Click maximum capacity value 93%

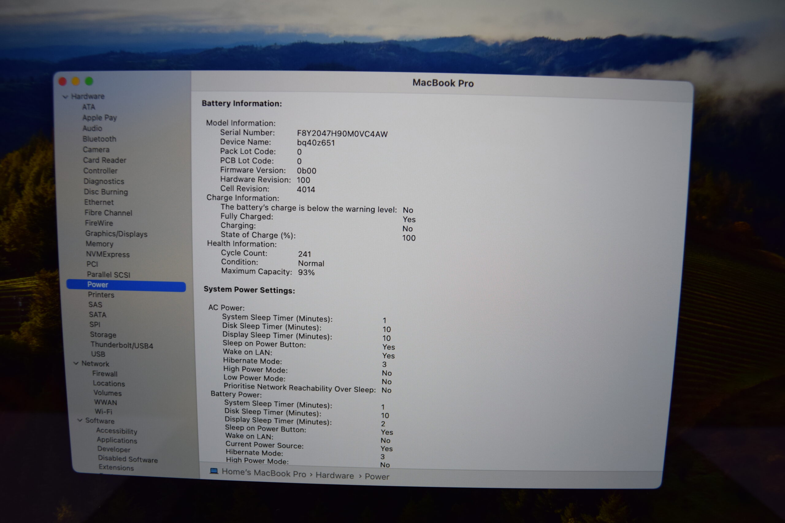tap(306, 272)
